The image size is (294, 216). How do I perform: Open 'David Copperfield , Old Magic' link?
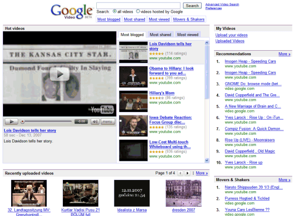[250, 151]
